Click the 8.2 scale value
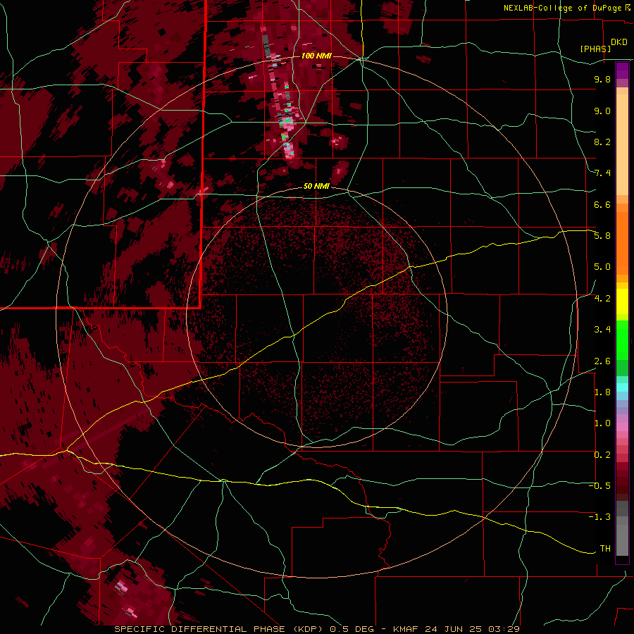 [602, 142]
